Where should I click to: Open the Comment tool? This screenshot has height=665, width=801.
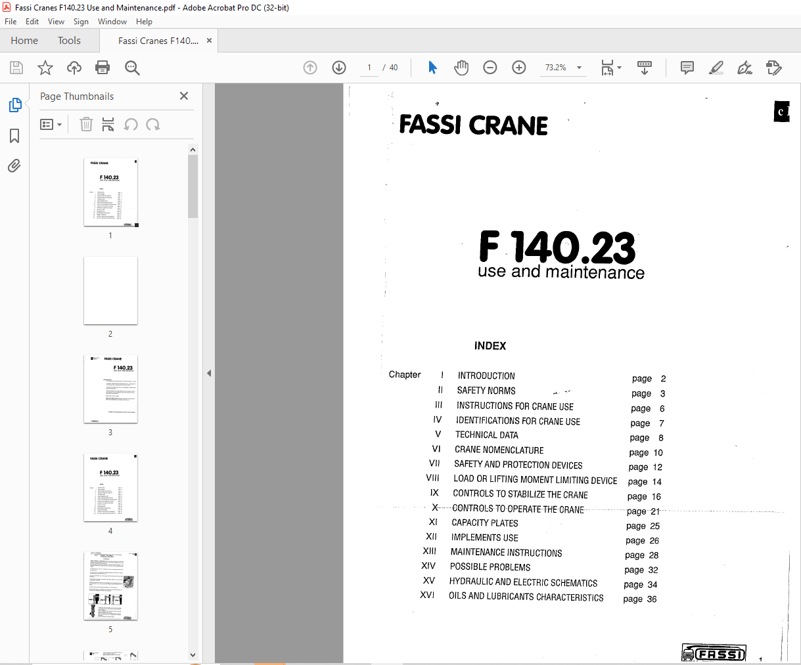687,68
